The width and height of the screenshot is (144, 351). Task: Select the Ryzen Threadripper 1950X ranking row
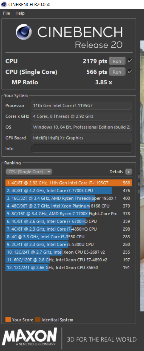pyautogui.click(x=68, y=198)
